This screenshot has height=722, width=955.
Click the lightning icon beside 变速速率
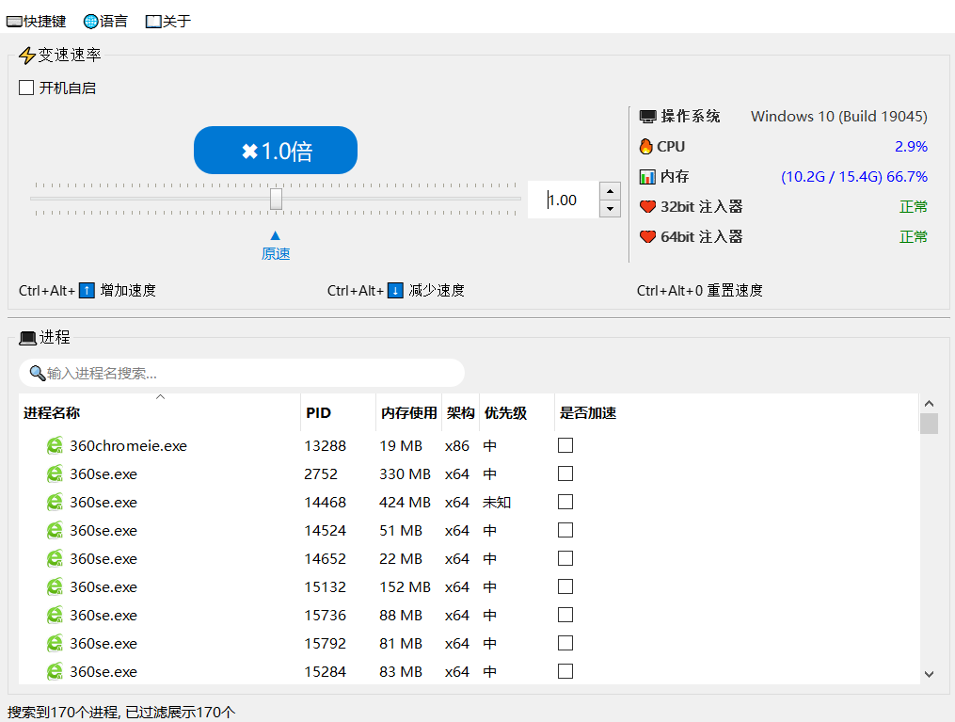point(25,55)
